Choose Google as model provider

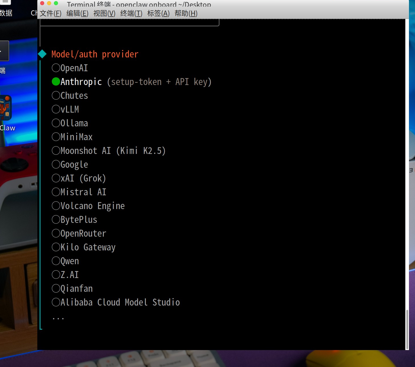(x=70, y=165)
